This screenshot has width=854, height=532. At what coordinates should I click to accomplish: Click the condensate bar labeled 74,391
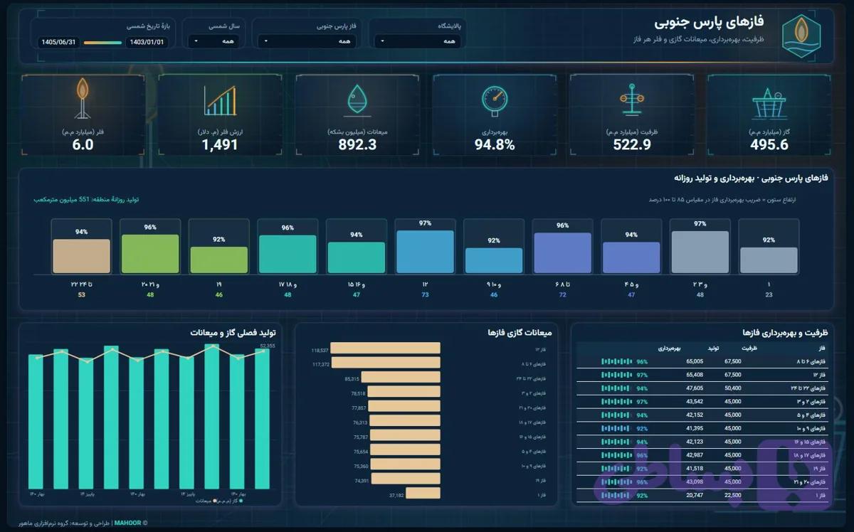pyautogui.click(x=406, y=479)
